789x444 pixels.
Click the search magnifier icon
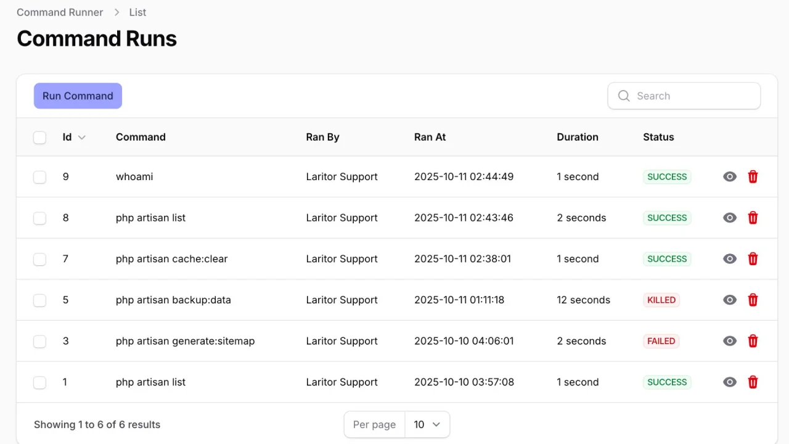tap(623, 96)
